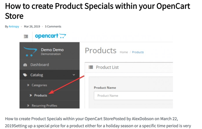Click the Dashboard gauge icon

25,65
